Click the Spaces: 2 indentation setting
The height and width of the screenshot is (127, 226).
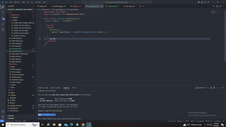(x=180, y=121)
